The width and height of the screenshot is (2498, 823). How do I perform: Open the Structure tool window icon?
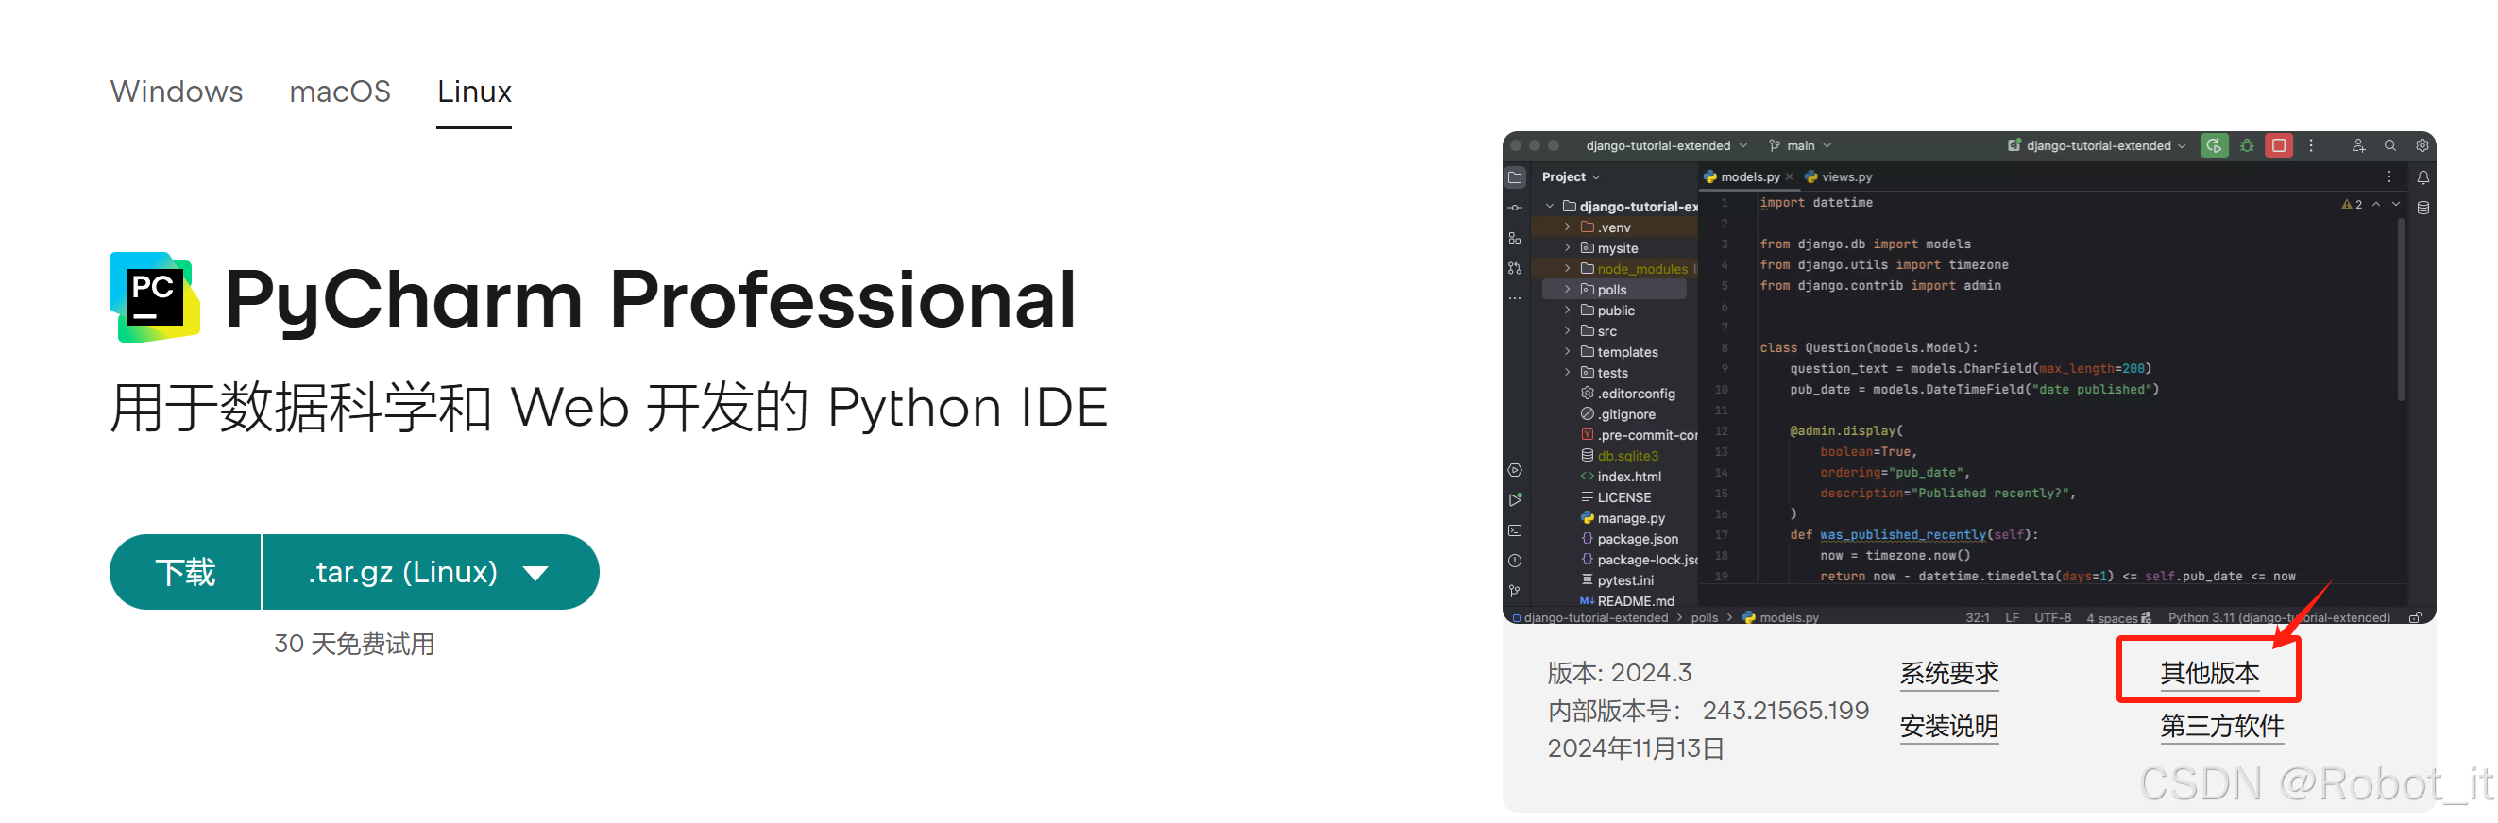(1515, 239)
